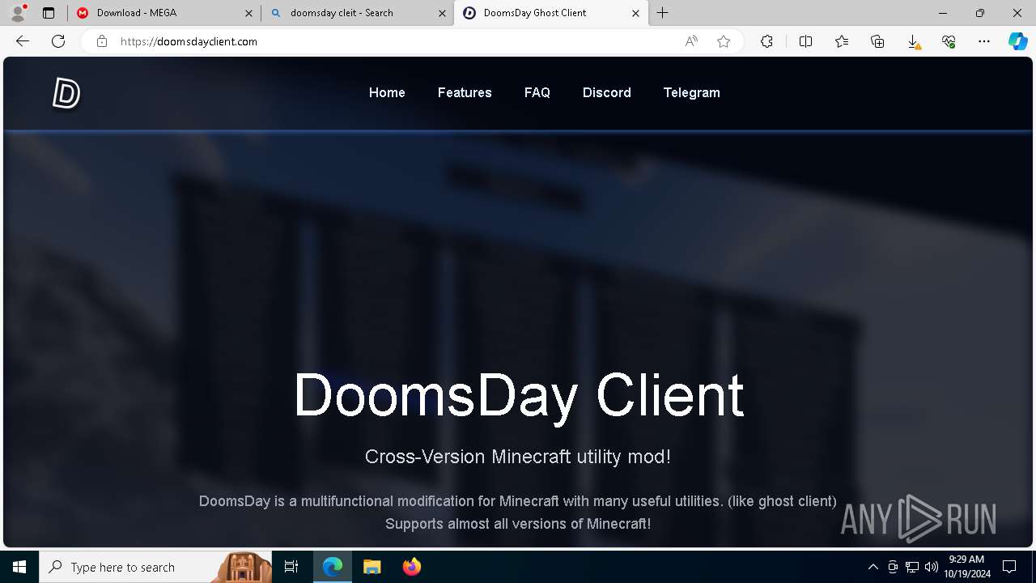Open Microsoft Edge from taskbar
1036x583 pixels.
(x=333, y=567)
